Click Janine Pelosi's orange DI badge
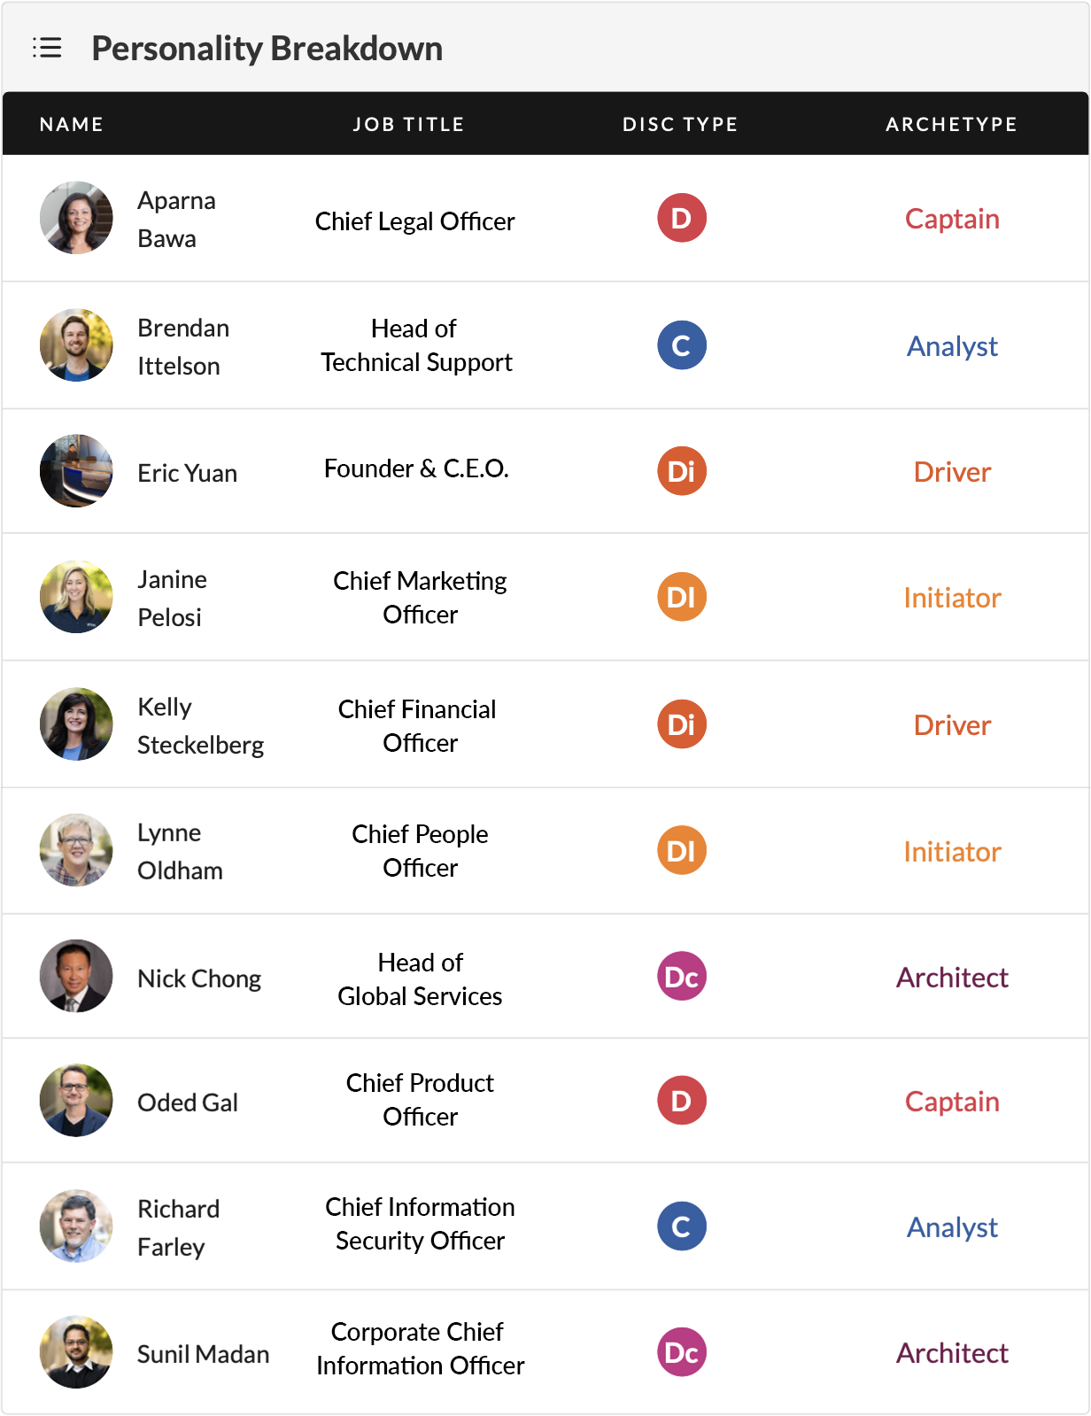The image size is (1091, 1416). pos(681,597)
